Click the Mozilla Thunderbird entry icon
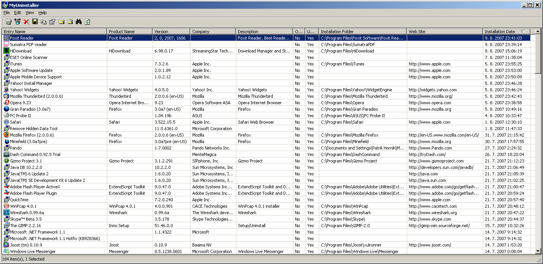The height and width of the screenshot is (264, 543). pyautogui.click(x=6, y=96)
